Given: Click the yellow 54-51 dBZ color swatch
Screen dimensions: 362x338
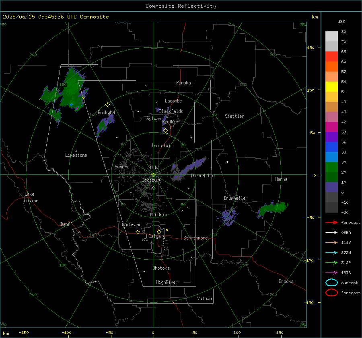Looking at the screenshot, I should pyautogui.click(x=331, y=87).
